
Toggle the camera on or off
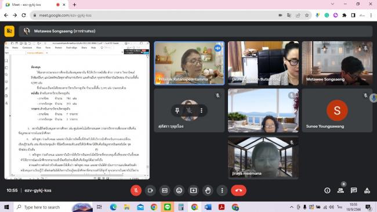150,191
